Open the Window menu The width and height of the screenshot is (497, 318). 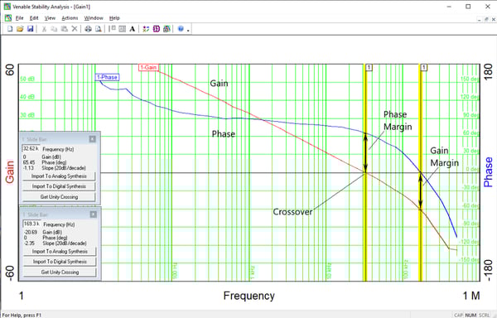click(x=94, y=18)
